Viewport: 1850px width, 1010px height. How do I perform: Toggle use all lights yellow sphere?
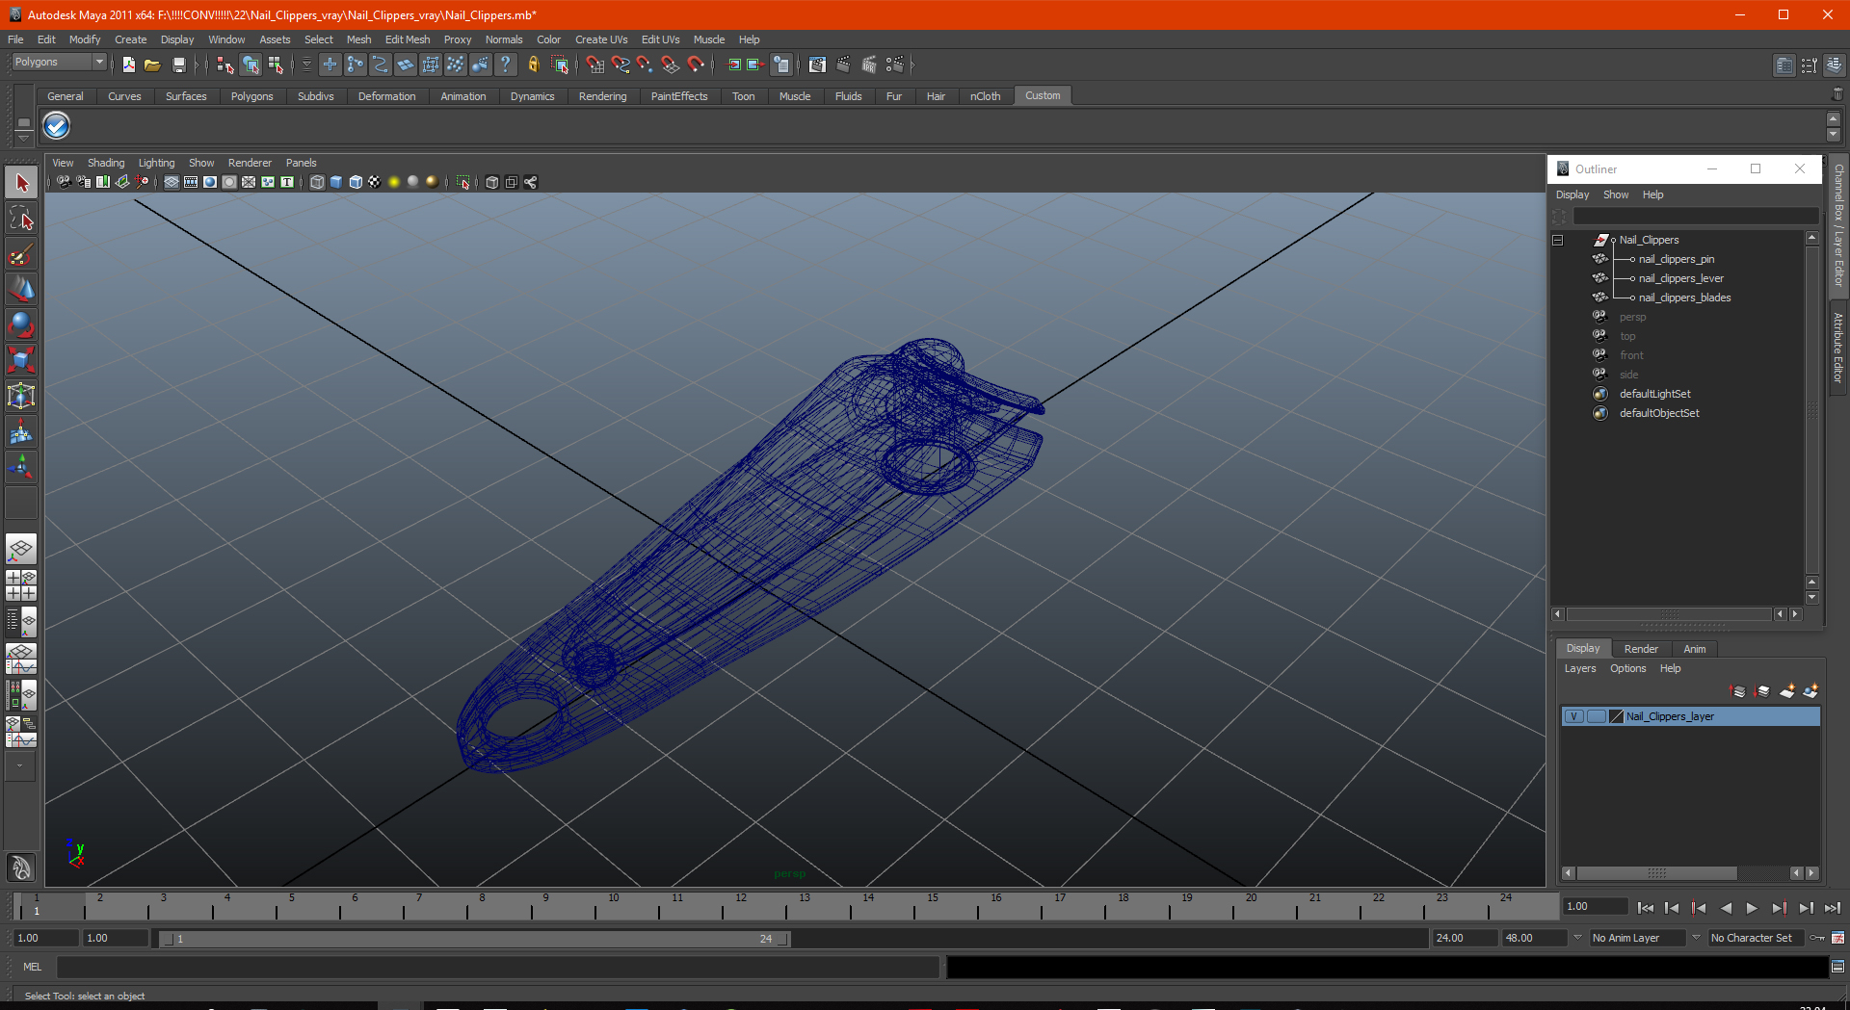pyautogui.click(x=394, y=182)
